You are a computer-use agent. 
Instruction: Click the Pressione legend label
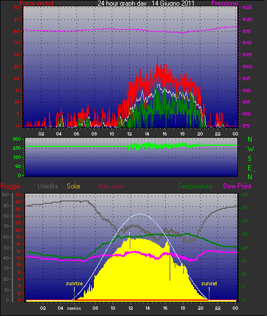[224, 3]
